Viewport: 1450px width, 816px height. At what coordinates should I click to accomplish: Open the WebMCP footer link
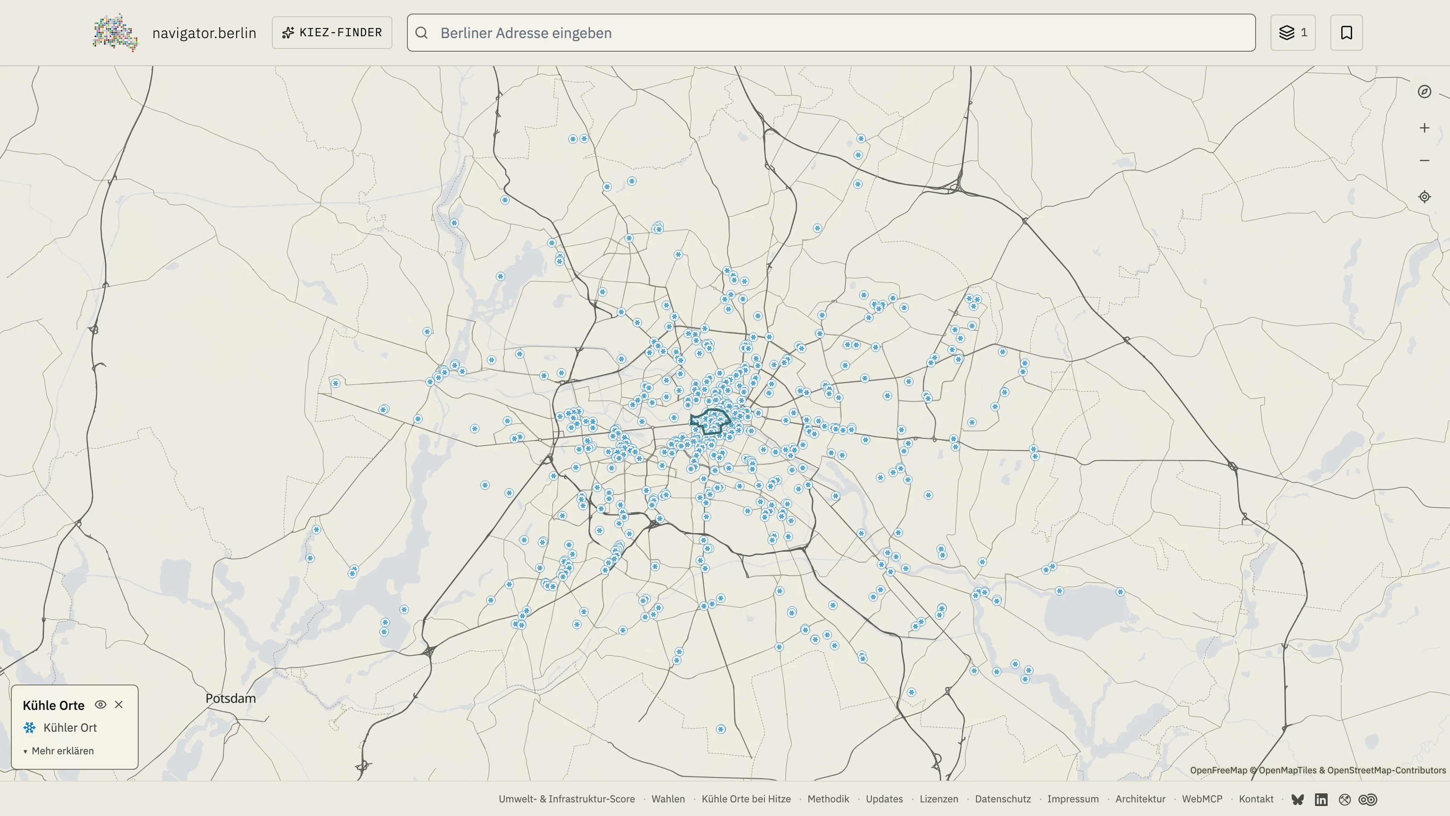tap(1202, 799)
